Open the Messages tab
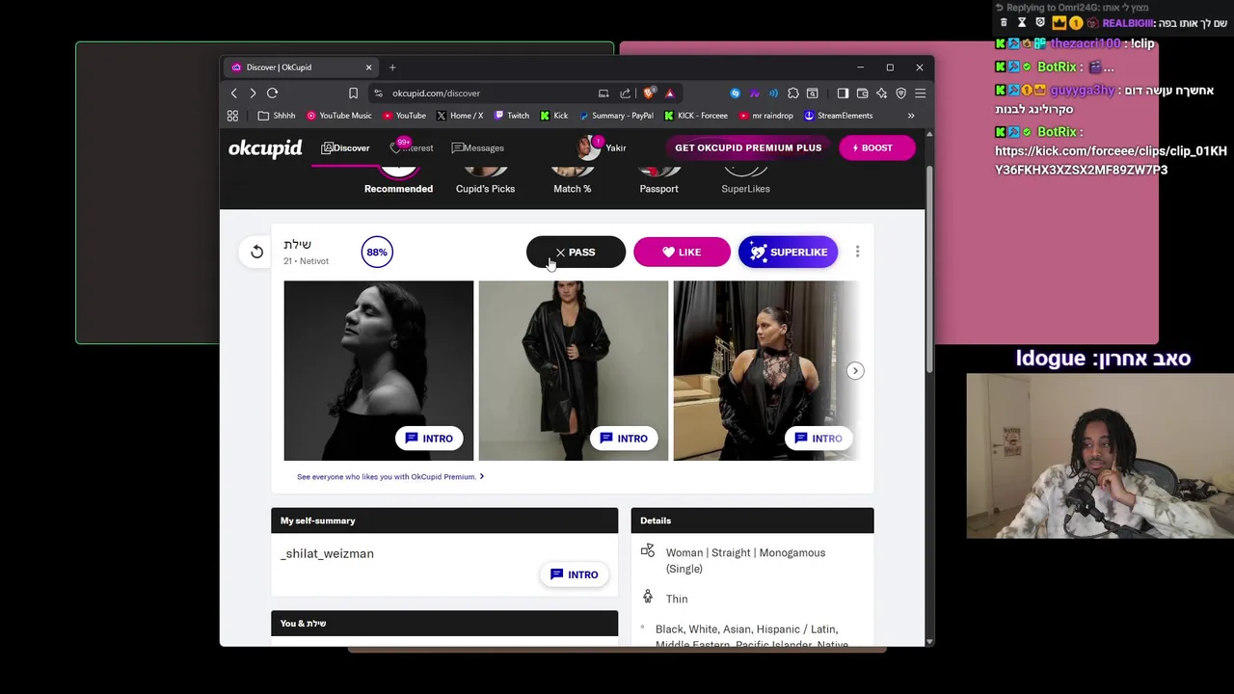Image resolution: width=1234 pixels, height=694 pixels. [x=477, y=148]
